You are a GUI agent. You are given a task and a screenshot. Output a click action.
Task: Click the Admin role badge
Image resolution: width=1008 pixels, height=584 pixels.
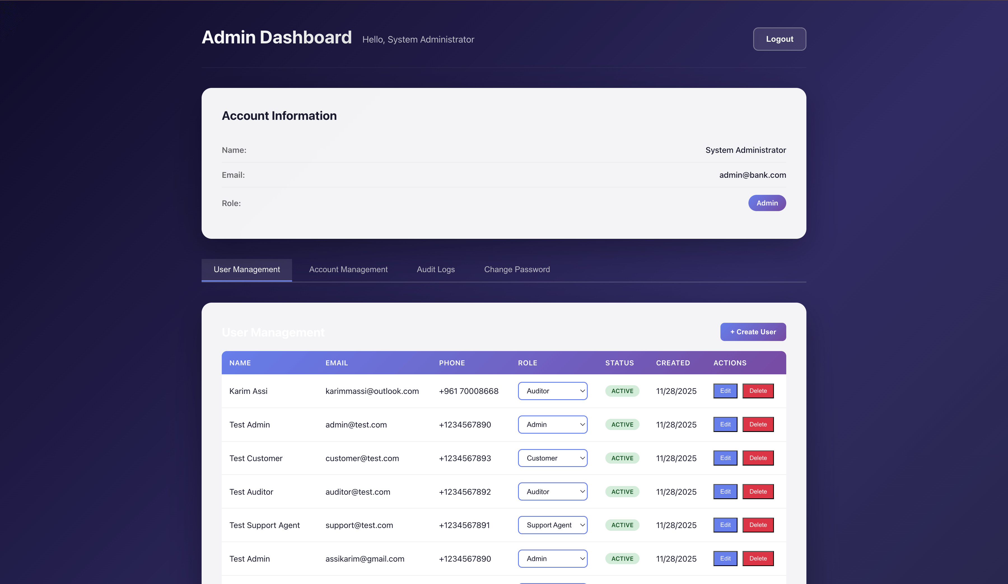pyautogui.click(x=767, y=203)
